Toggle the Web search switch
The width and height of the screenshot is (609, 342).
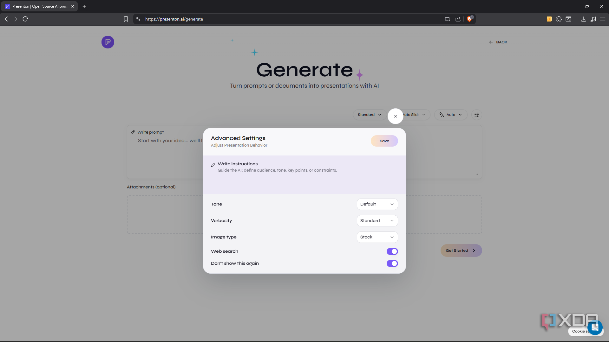coord(392,251)
